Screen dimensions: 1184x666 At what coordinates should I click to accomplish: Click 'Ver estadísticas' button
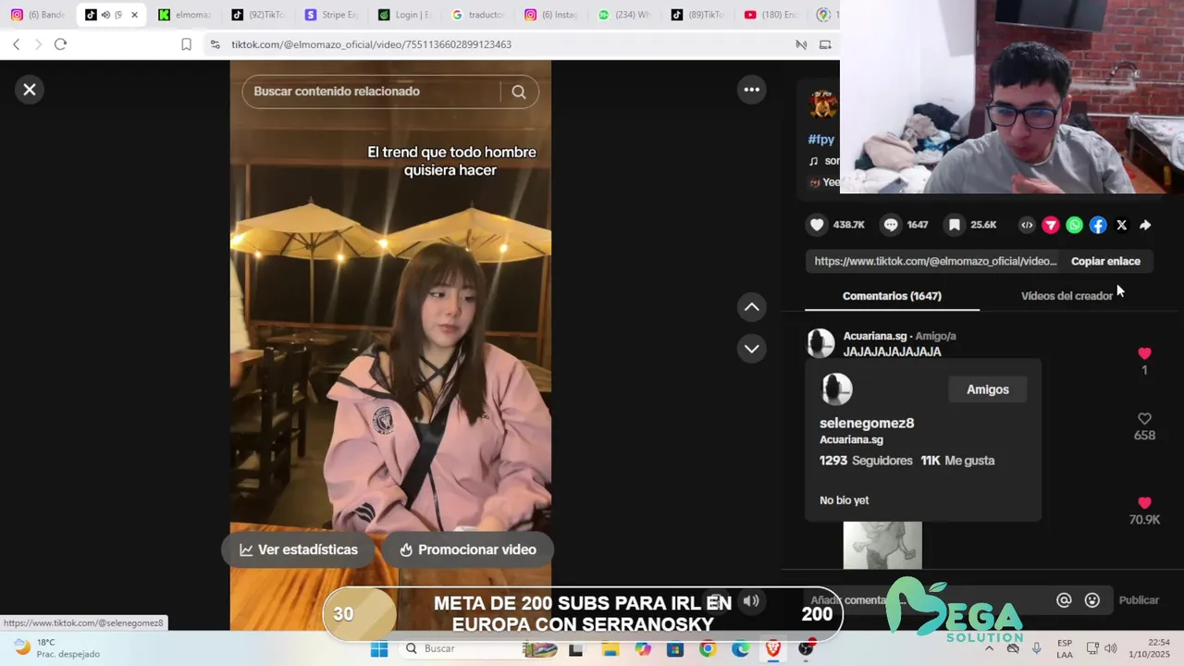pyautogui.click(x=298, y=549)
